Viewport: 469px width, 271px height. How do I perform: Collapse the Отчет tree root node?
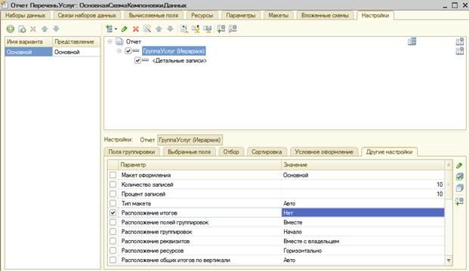pos(110,41)
